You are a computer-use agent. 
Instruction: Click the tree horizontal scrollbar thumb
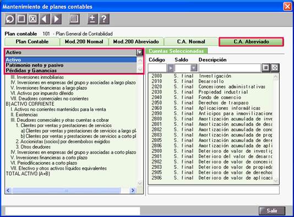point(66,191)
